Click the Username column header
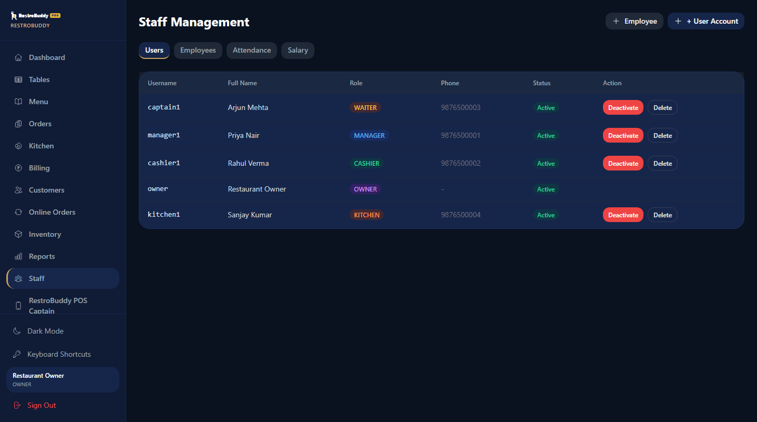Image resolution: width=757 pixels, height=422 pixels. click(162, 83)
